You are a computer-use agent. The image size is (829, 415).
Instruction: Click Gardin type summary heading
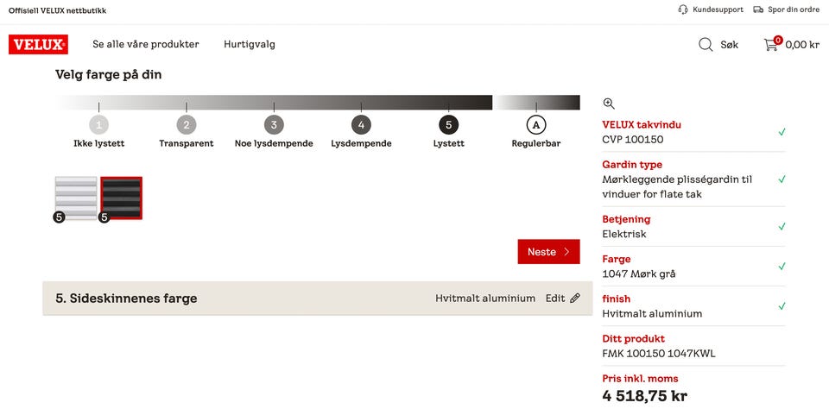[x=632, y=165]
